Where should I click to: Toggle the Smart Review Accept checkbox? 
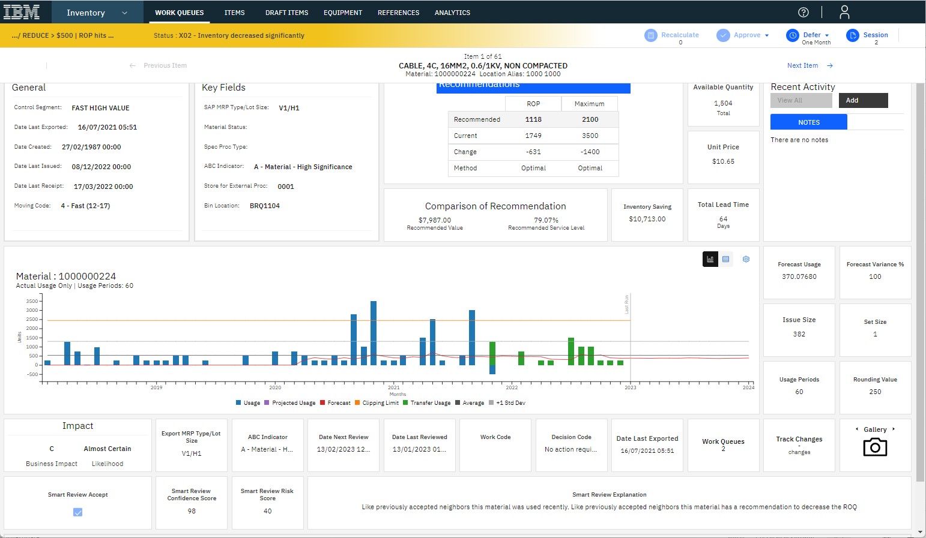(x=78, y=512)
